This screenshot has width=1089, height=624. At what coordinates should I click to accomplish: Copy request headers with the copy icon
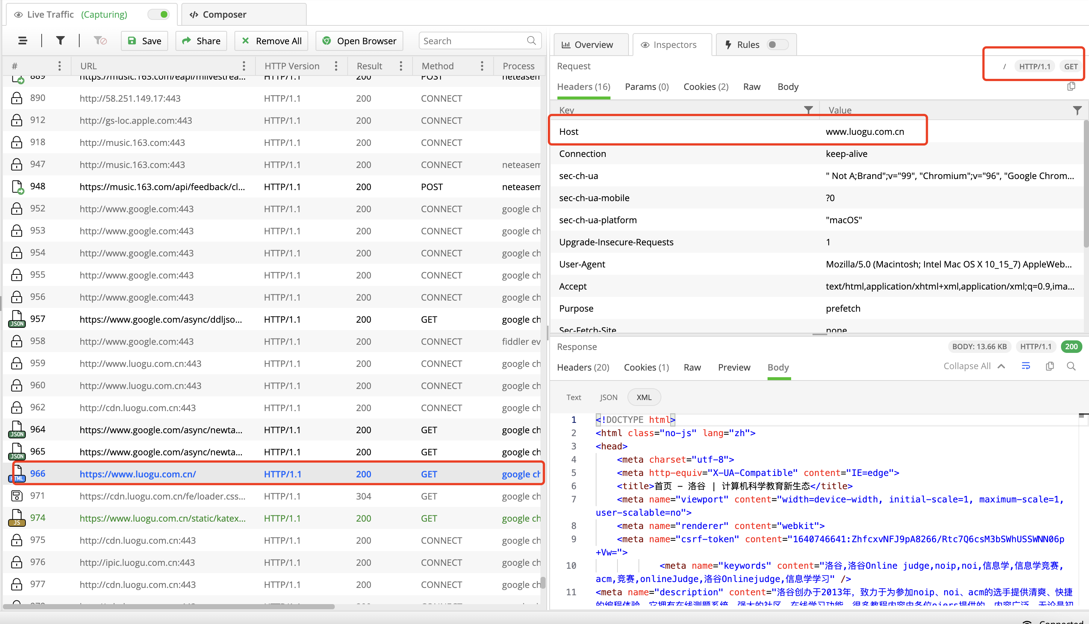[x=1071, y=87]
